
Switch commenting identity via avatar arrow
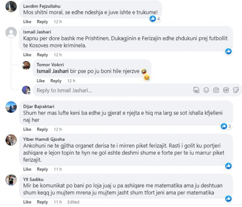(29, 93)
